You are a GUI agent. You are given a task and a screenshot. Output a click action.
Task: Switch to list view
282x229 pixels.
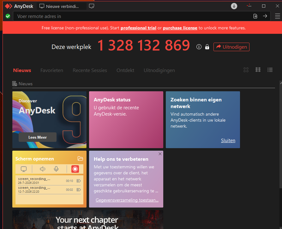[x=270, y=70]
